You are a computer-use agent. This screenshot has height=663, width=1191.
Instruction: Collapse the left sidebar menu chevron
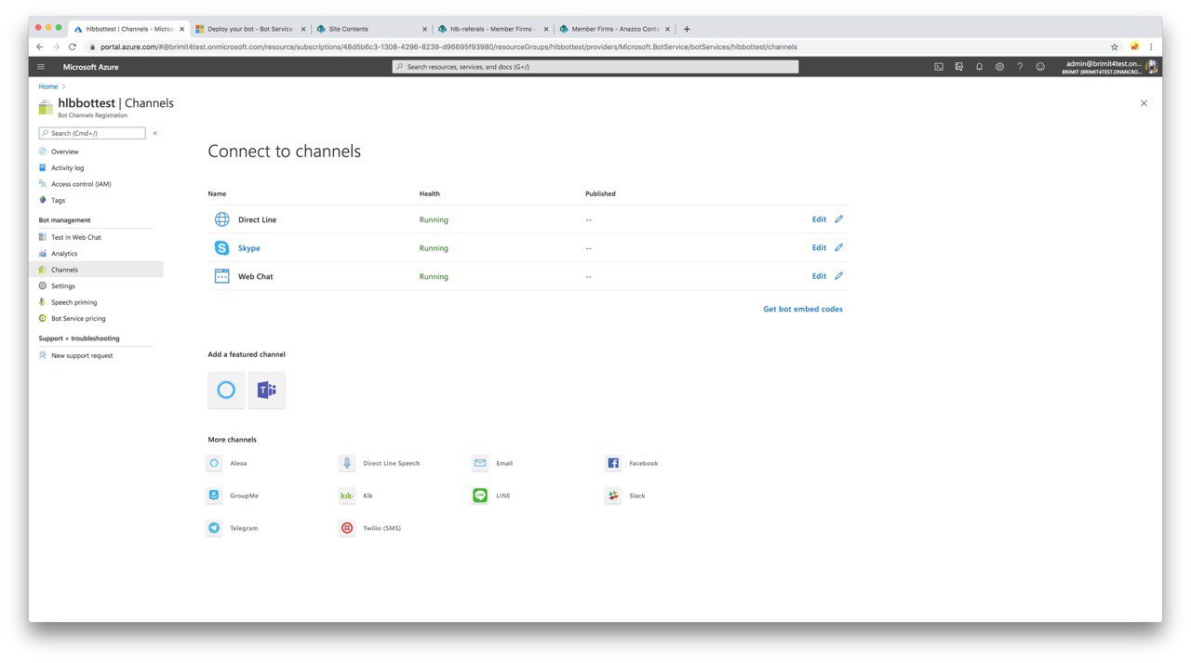(x=154, y=133)
